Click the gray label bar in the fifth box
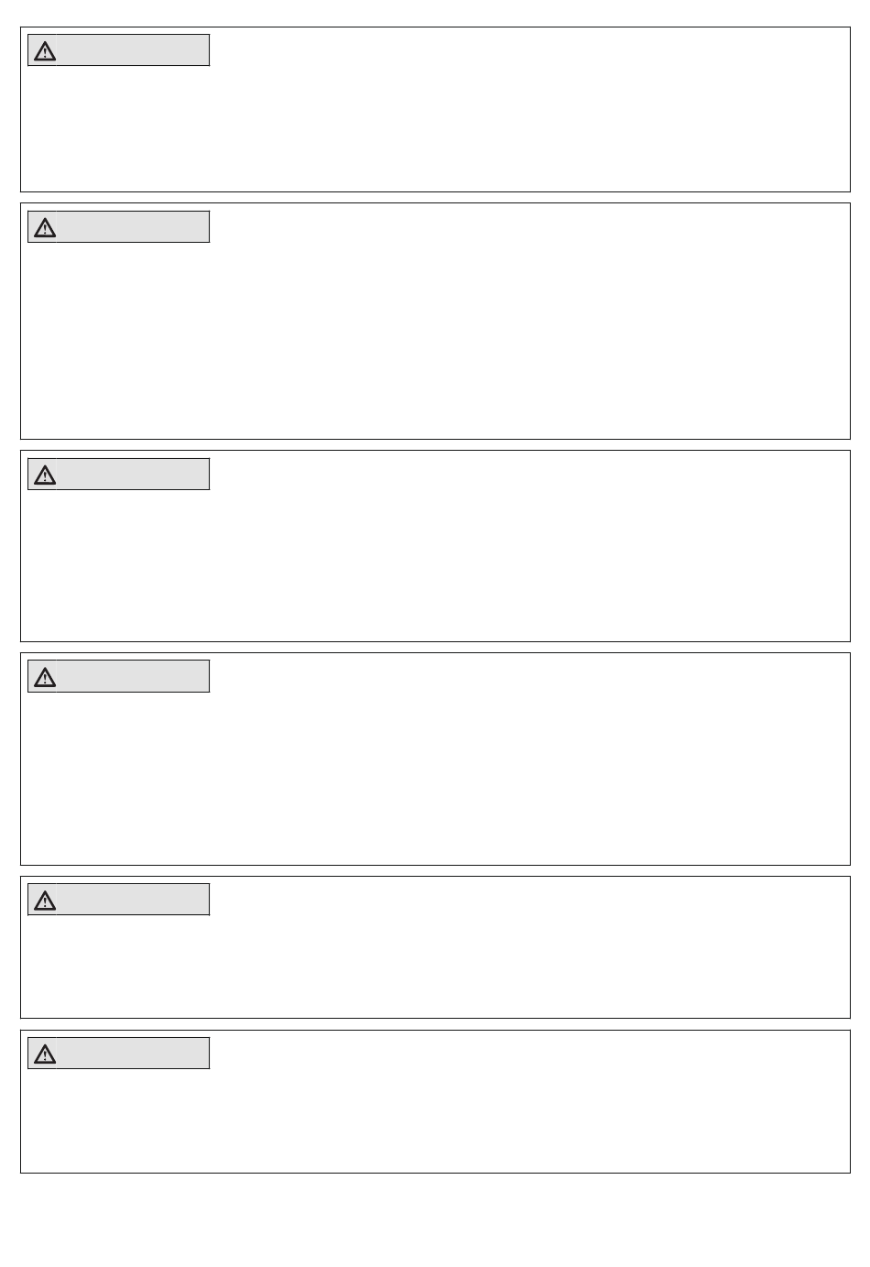 tap(133, 900)
